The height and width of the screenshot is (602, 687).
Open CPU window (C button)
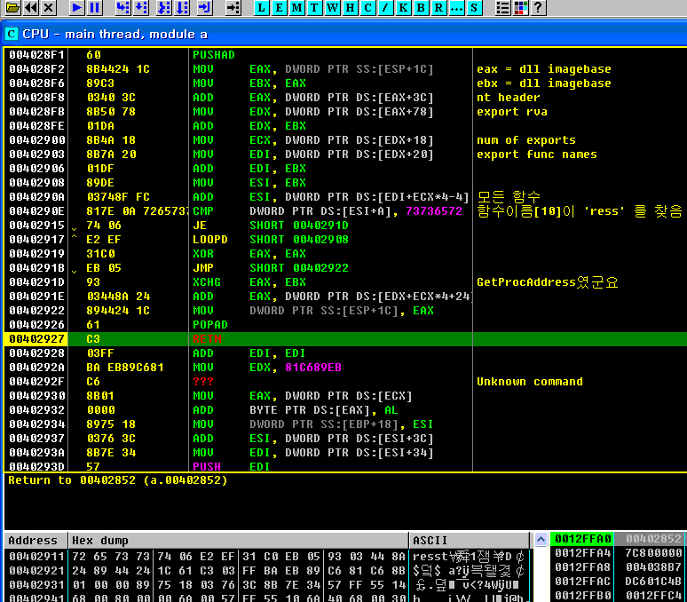point(367,7)
